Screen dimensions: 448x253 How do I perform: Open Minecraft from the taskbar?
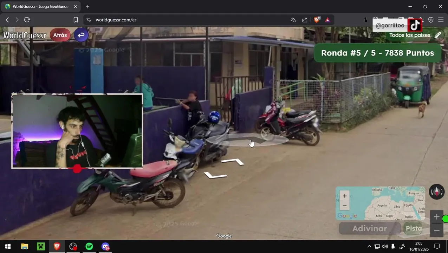coord(41,246)
